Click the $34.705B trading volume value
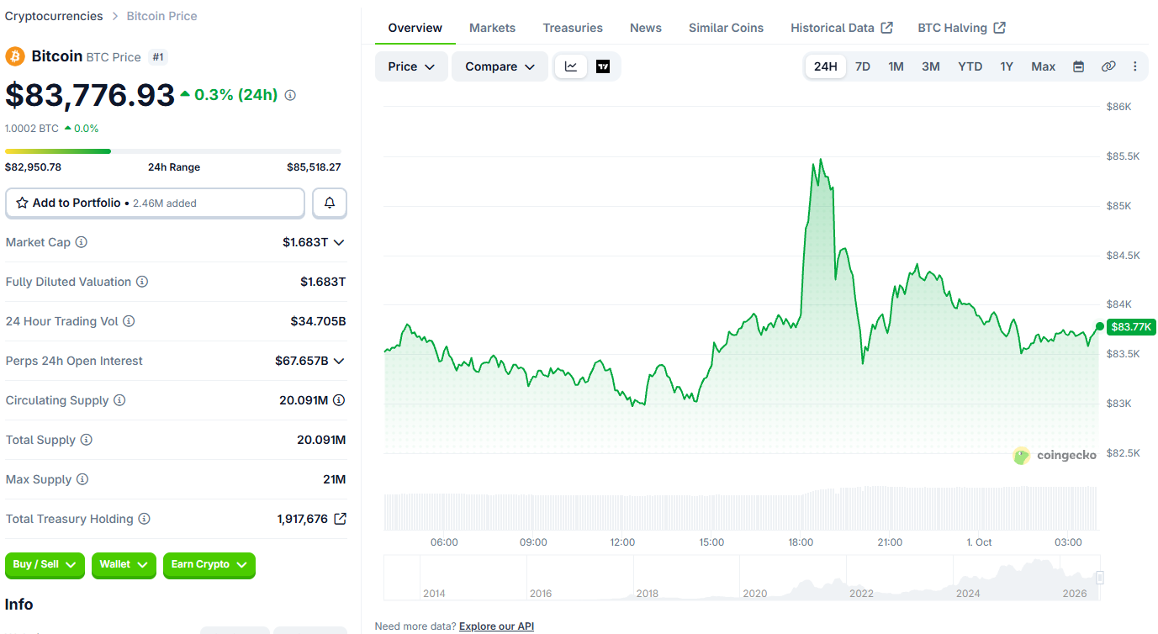Image resolution: width=1158 pixels, height=634 pixels. (x=318, y=321)
